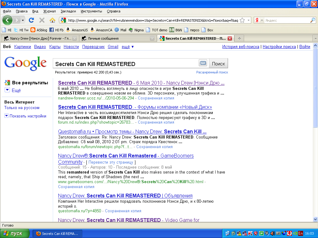Open the AmazonUS bookmark
Image resolution: width=318 pixels, height=238 pixels.
[77, 30]
